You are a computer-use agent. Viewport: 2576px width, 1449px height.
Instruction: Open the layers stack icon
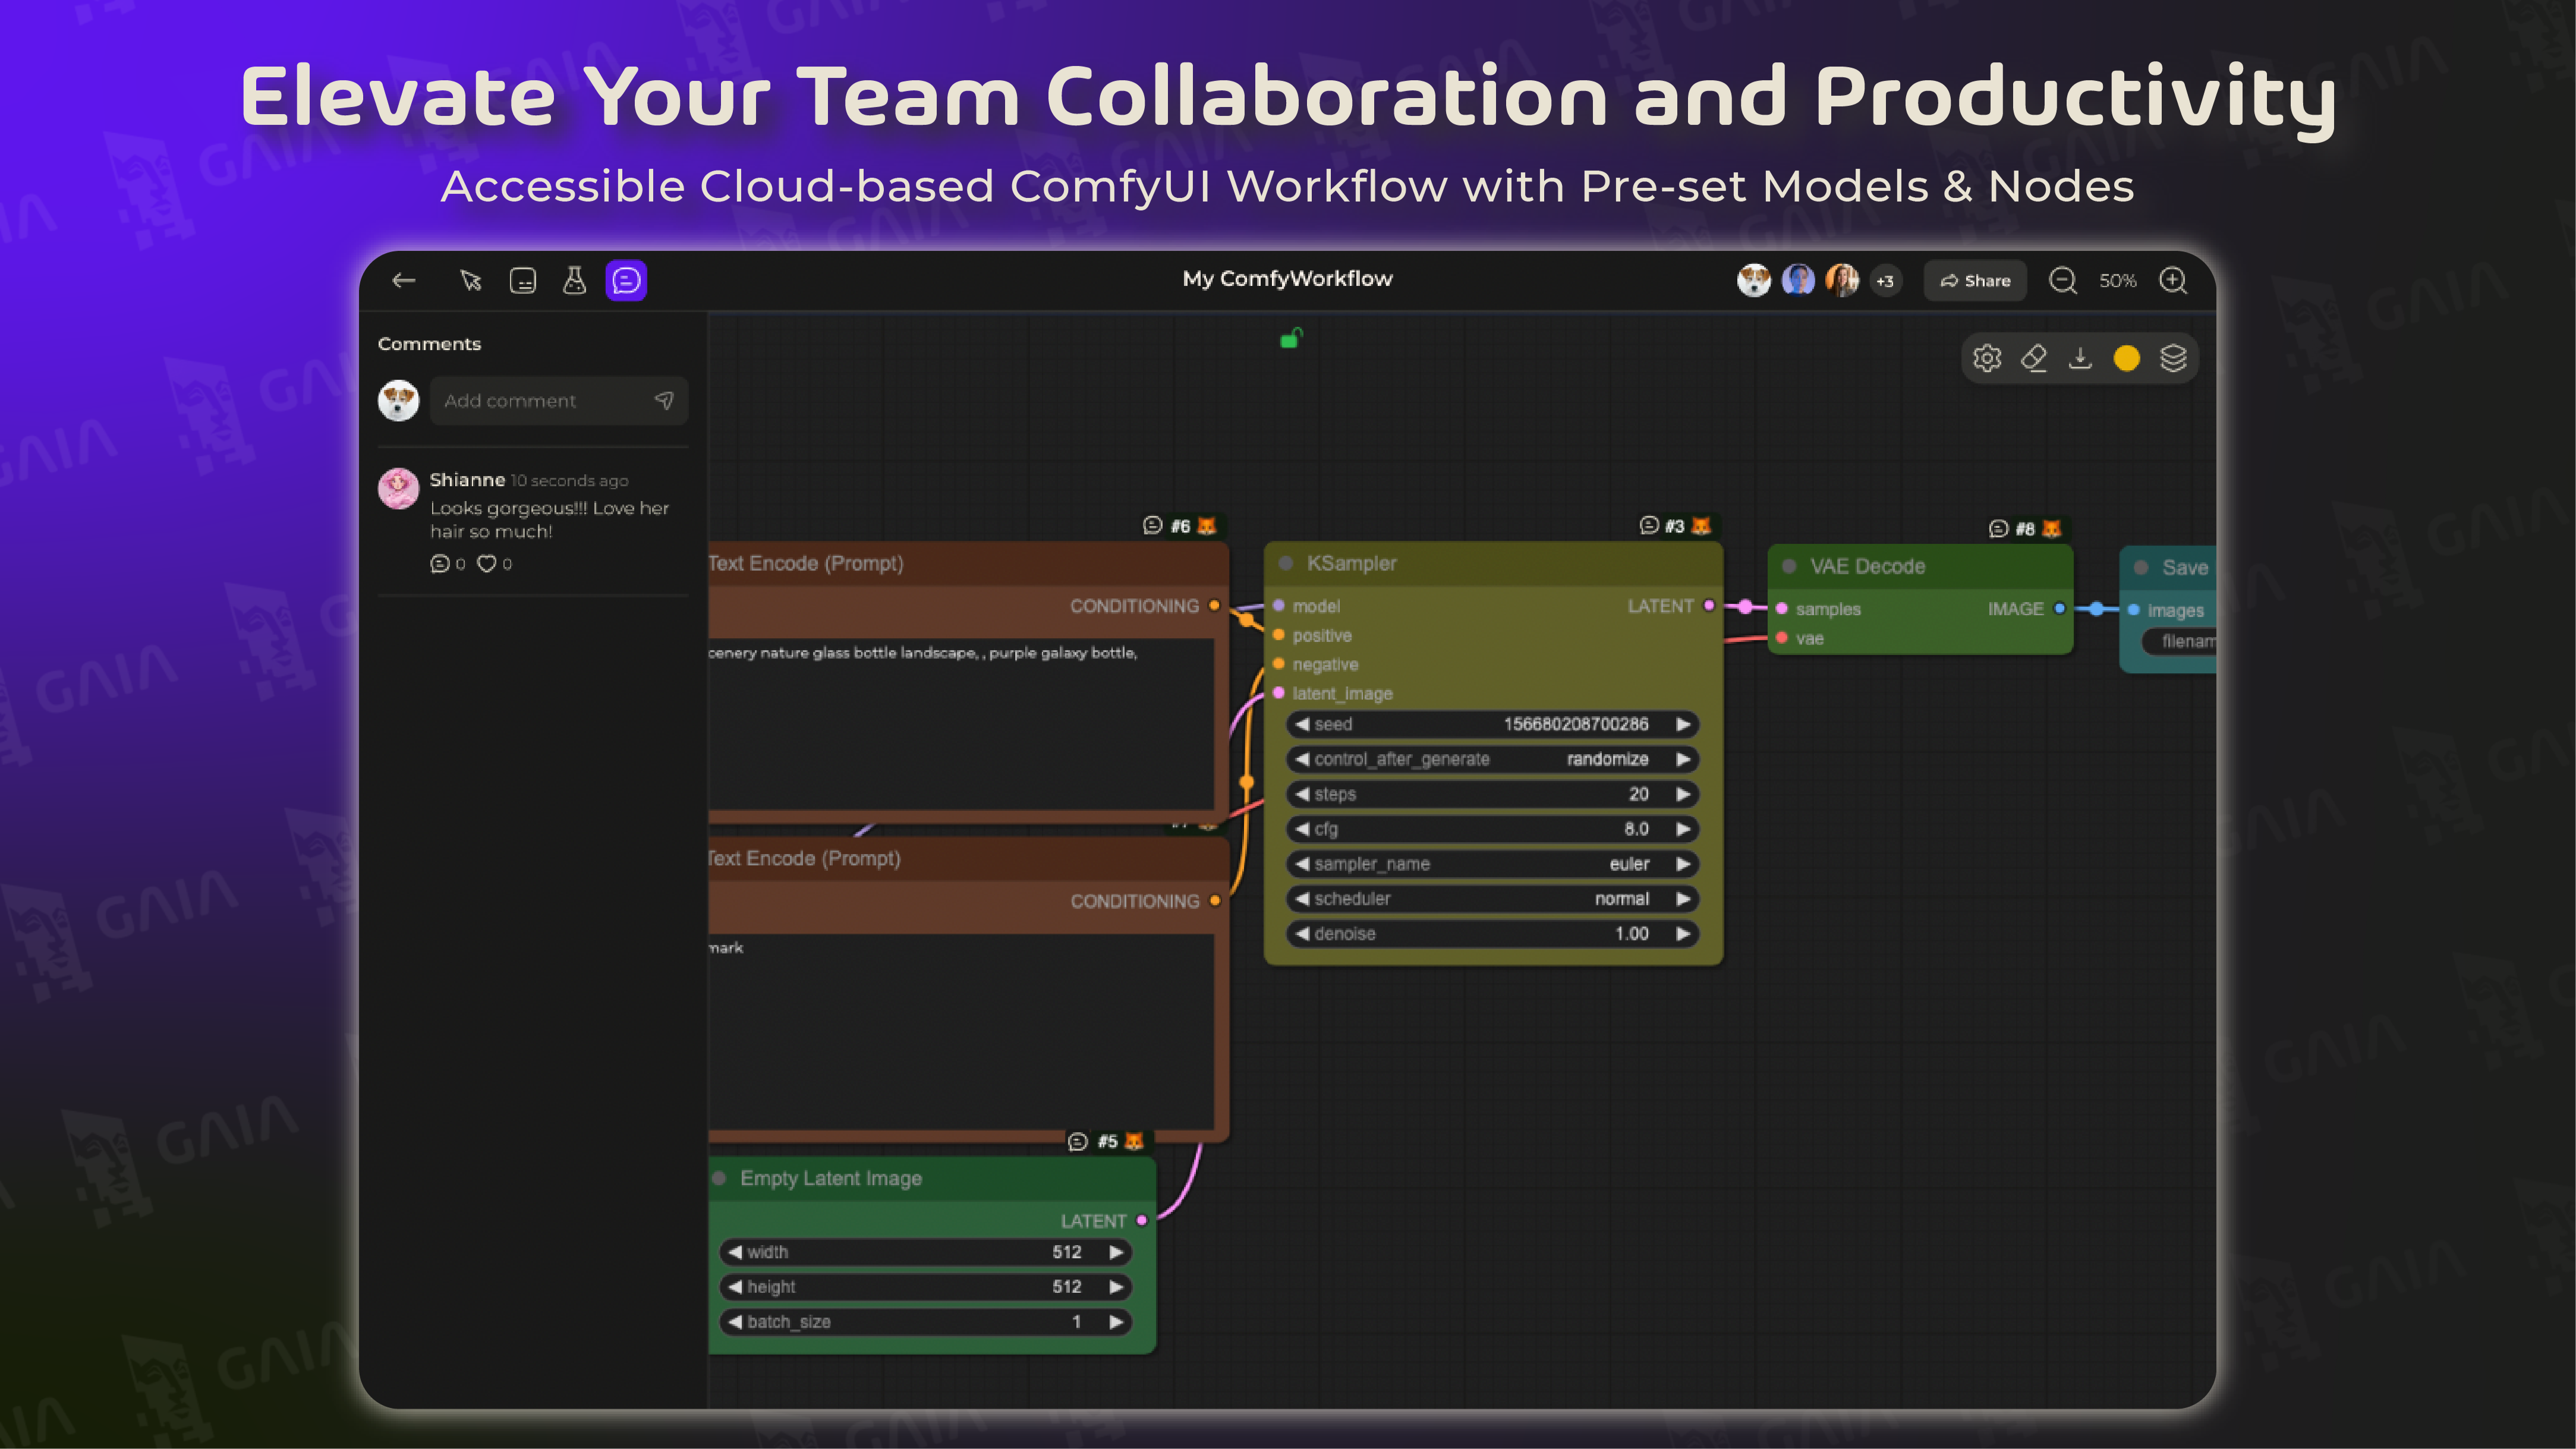(x=2173, y=358)
